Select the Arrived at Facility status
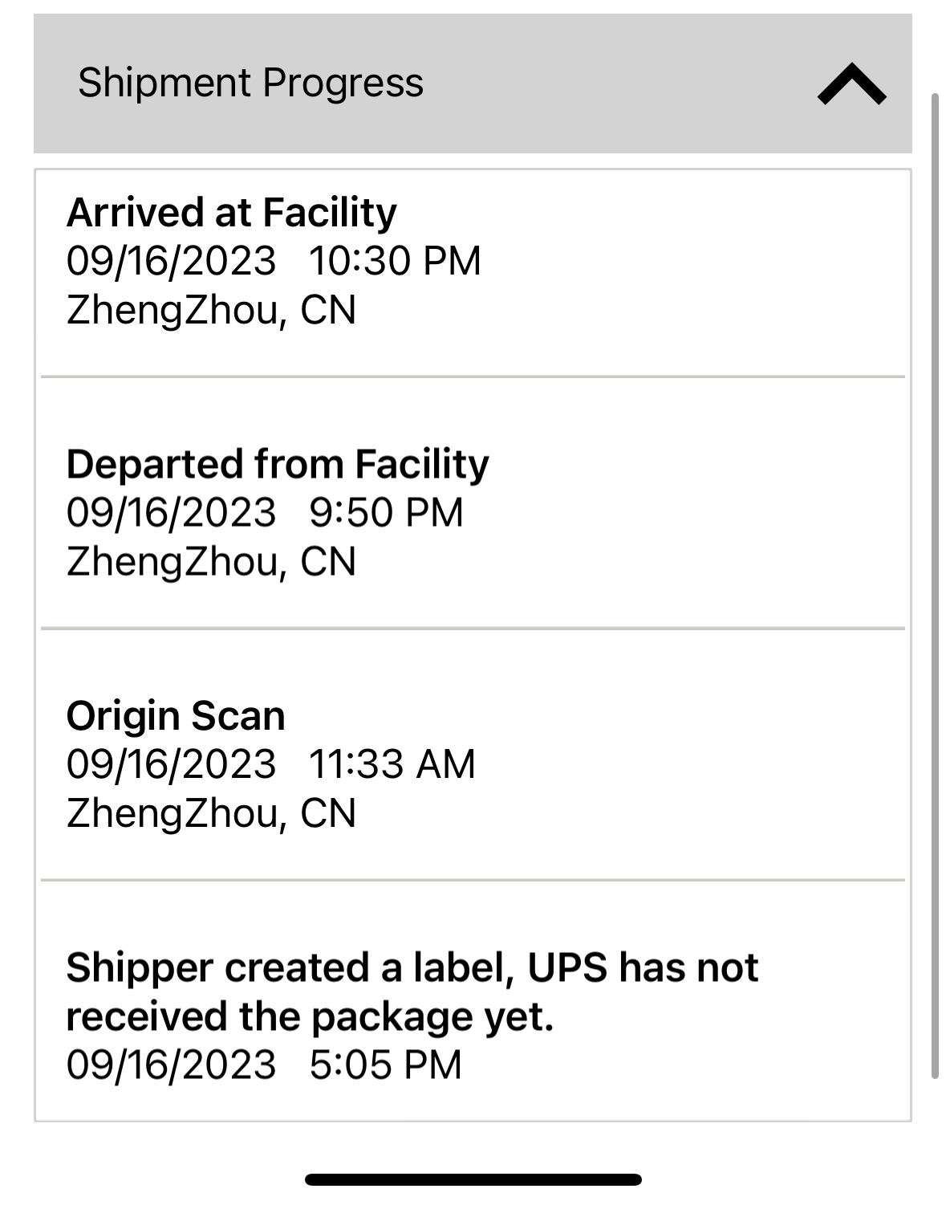 231,213
